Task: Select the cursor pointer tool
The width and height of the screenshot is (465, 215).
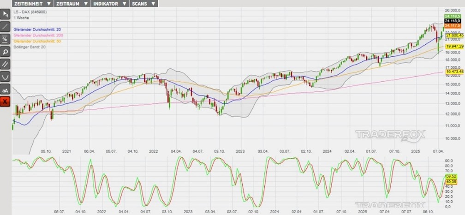Action: click(6, 14)
